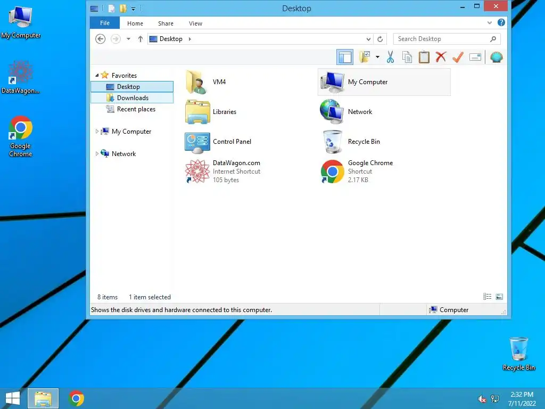545x409 pixels.
Task: Click the orange checkmark Properties icon
Action: pyautogui.click(x=458, y=57)
